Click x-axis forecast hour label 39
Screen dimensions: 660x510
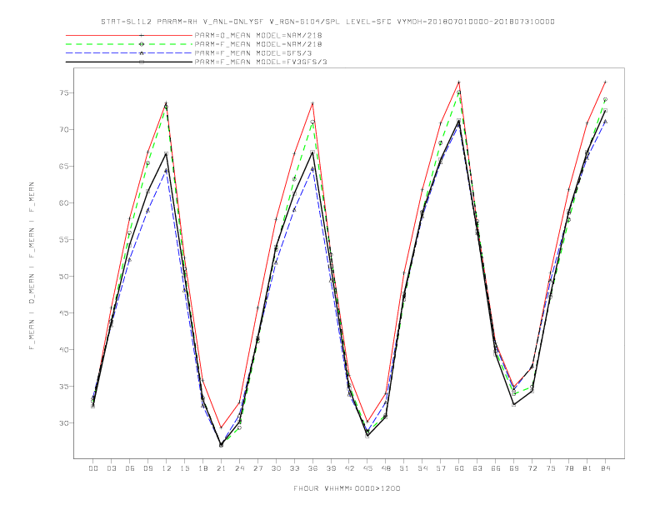(x=331, y=468)
